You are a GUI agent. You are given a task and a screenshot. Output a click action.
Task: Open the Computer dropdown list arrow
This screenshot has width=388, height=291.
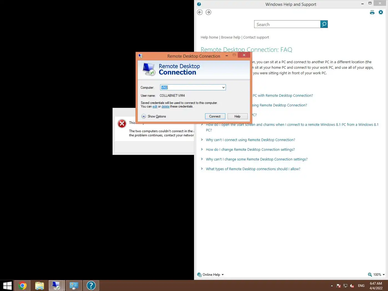(223, 88)
